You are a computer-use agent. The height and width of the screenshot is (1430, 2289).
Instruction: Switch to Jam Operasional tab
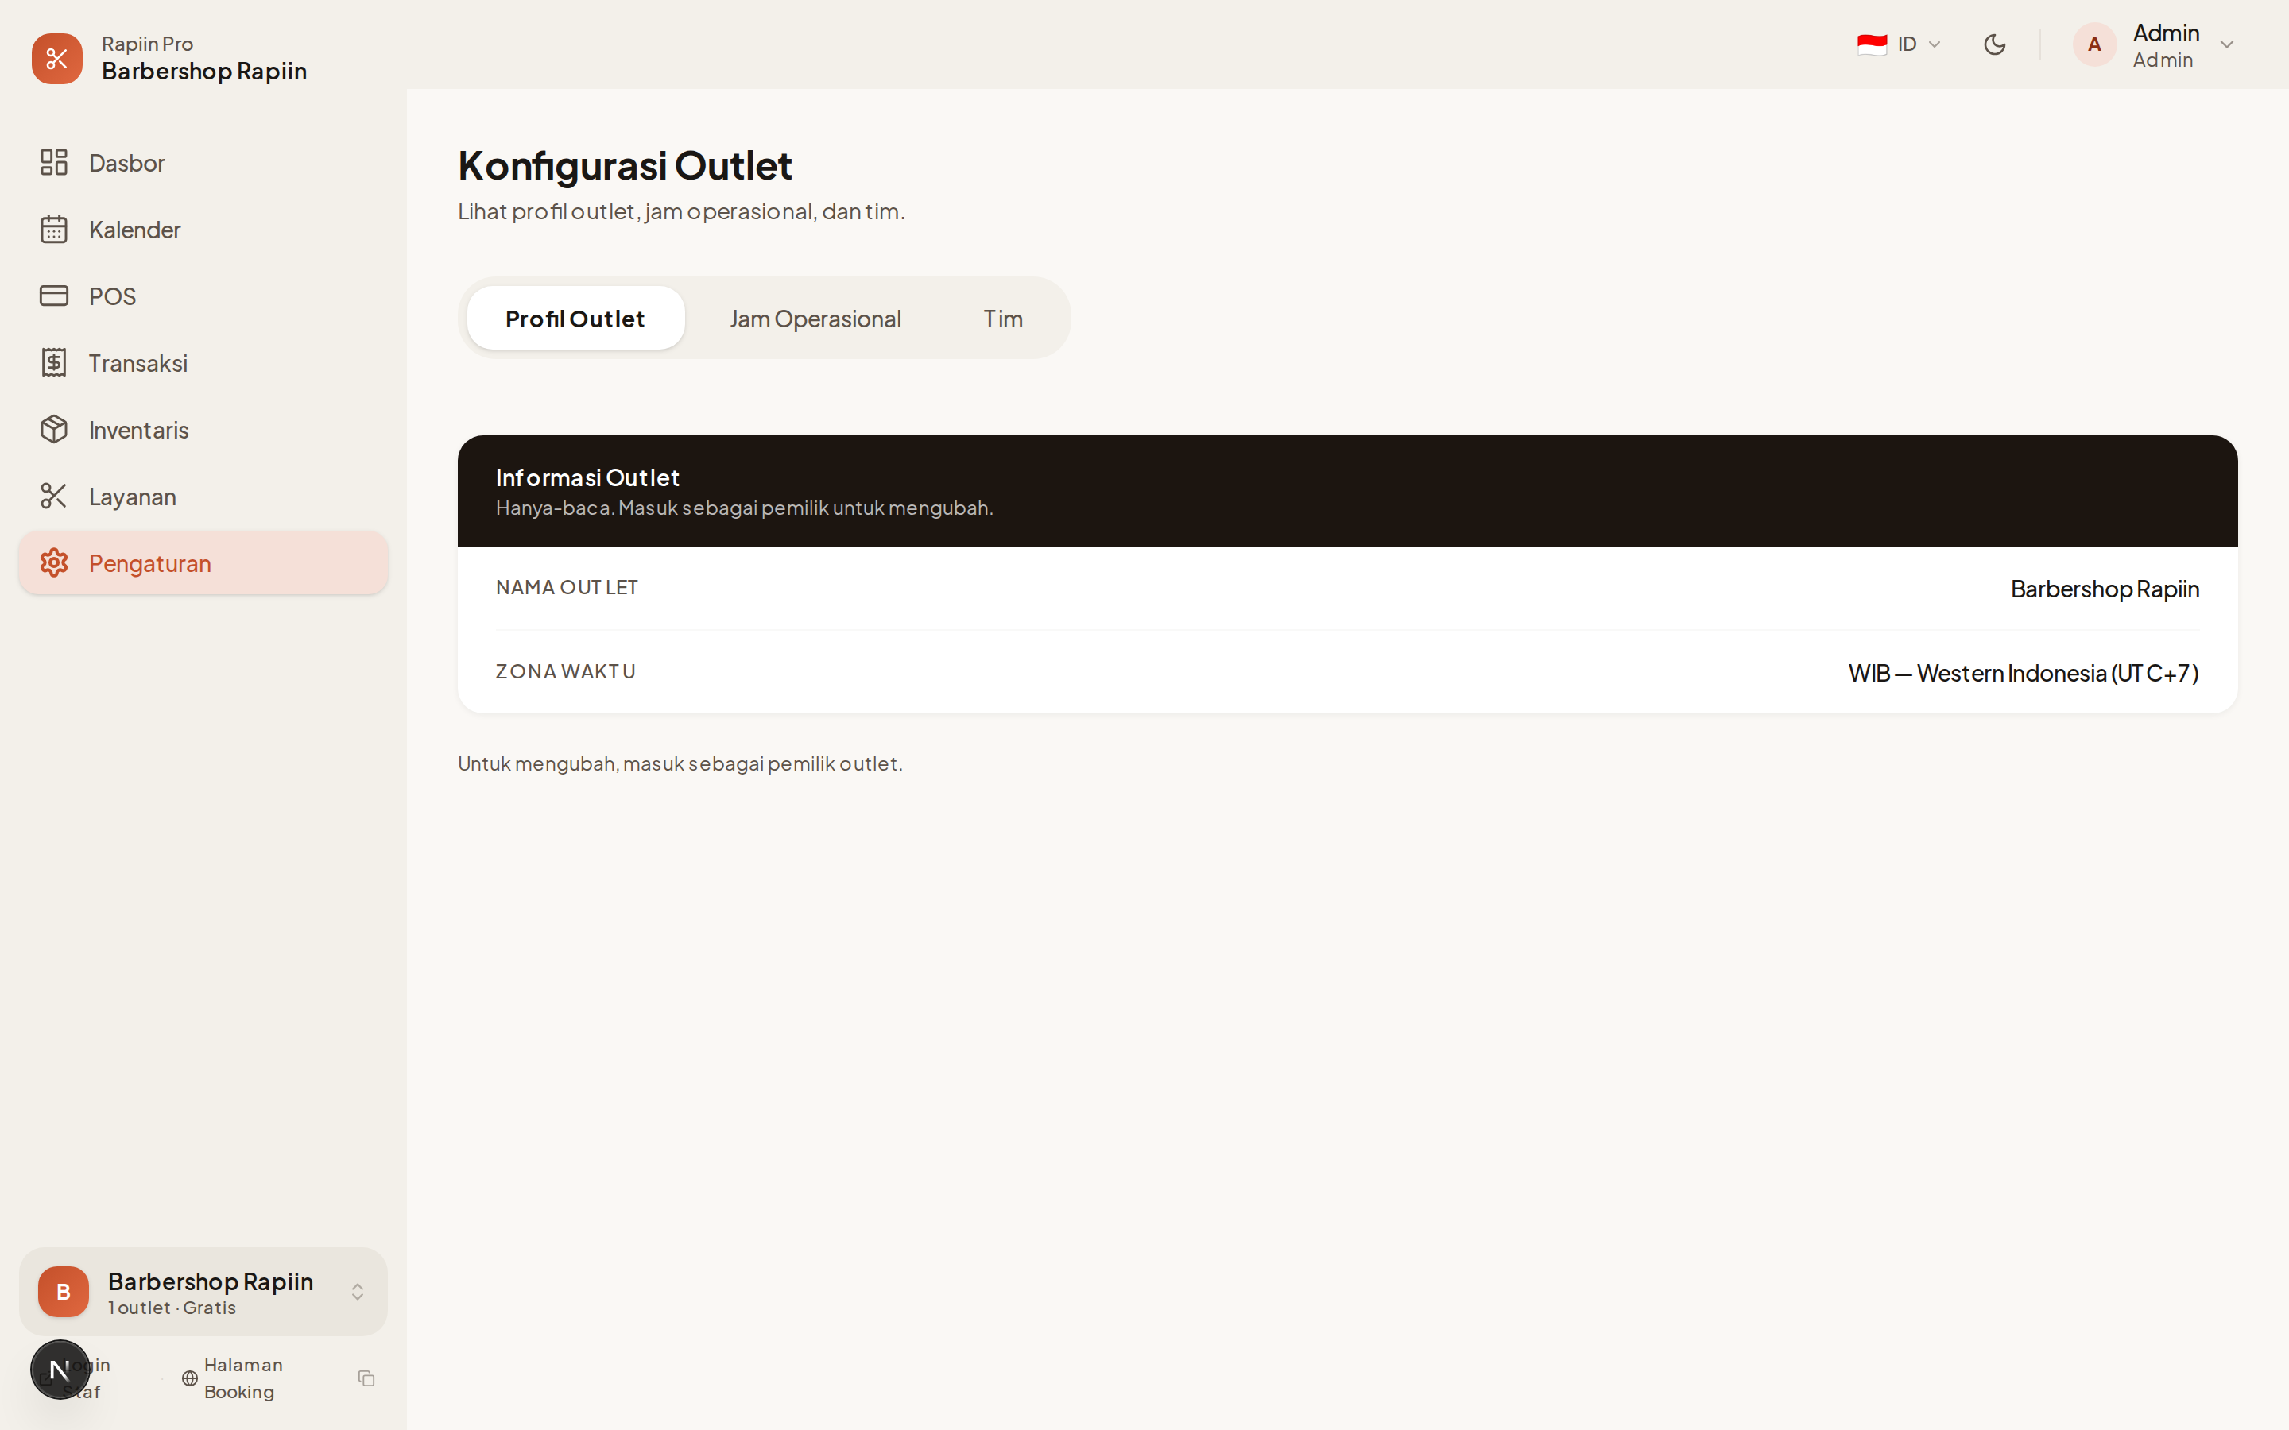[x=815, y=319]
